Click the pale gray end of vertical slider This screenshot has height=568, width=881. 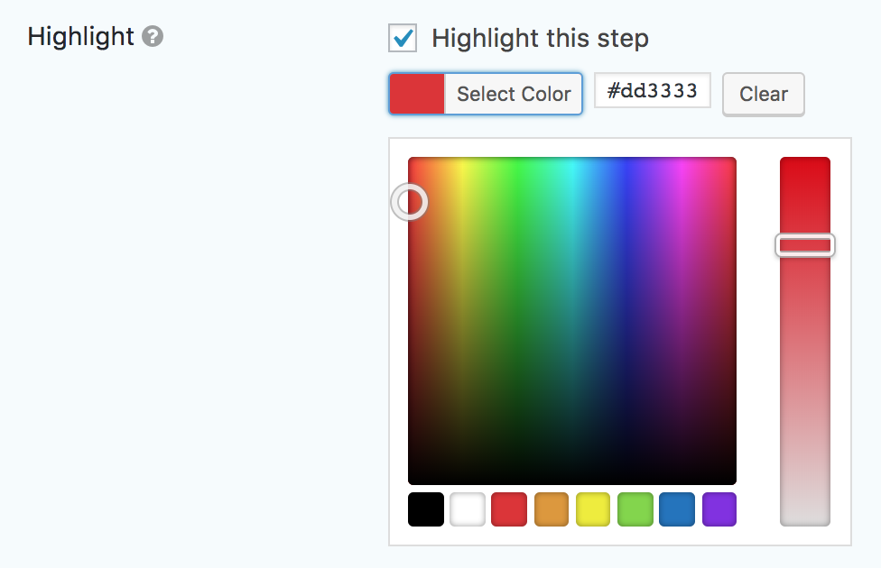(x=804, y=514)
